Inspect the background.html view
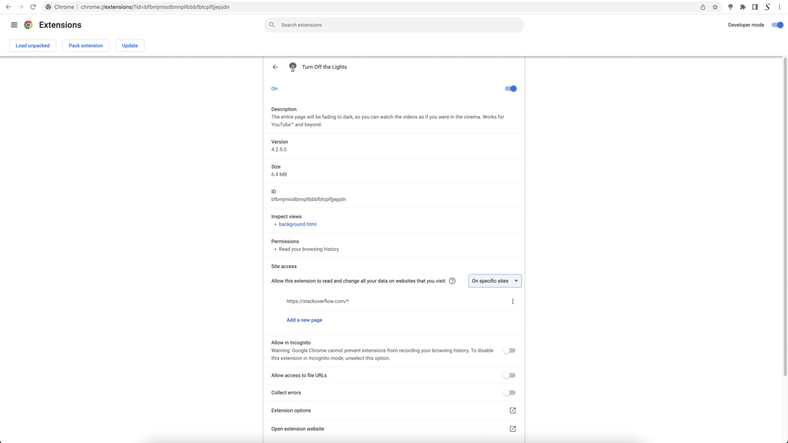Viewport: 788px width, 443px height. pos(298,224)
